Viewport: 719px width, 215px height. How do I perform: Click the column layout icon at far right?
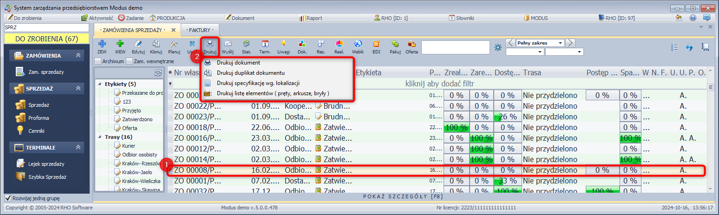click(705, 47)
